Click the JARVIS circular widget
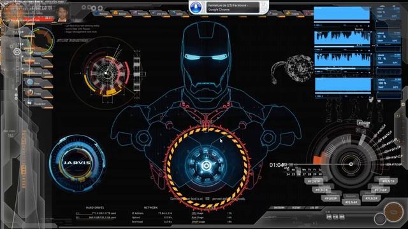408x229 pixels. (x=77, y=163)
